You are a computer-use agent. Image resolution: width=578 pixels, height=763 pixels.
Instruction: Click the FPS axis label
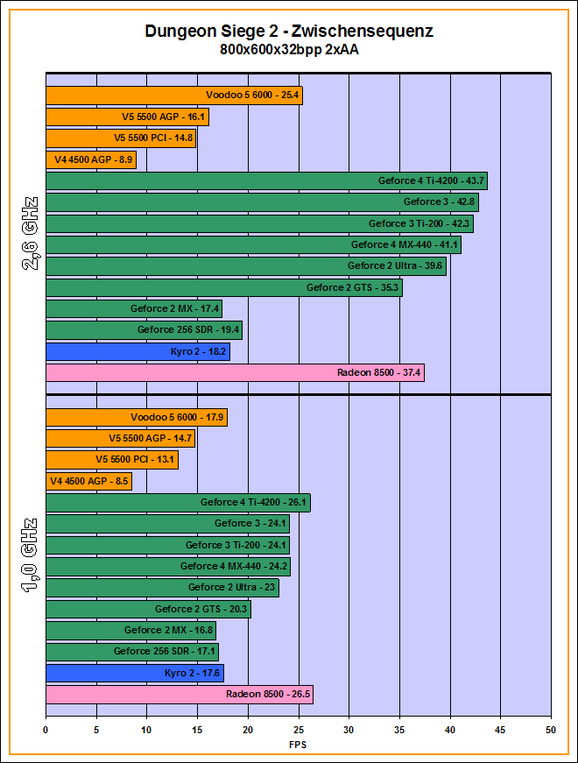(x=298, y=745)
